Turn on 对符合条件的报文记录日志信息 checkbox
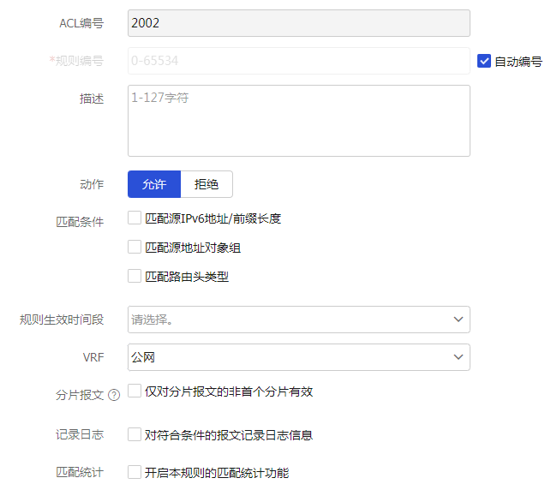This screenshot has width=545, height=490. tap(135, 435)
